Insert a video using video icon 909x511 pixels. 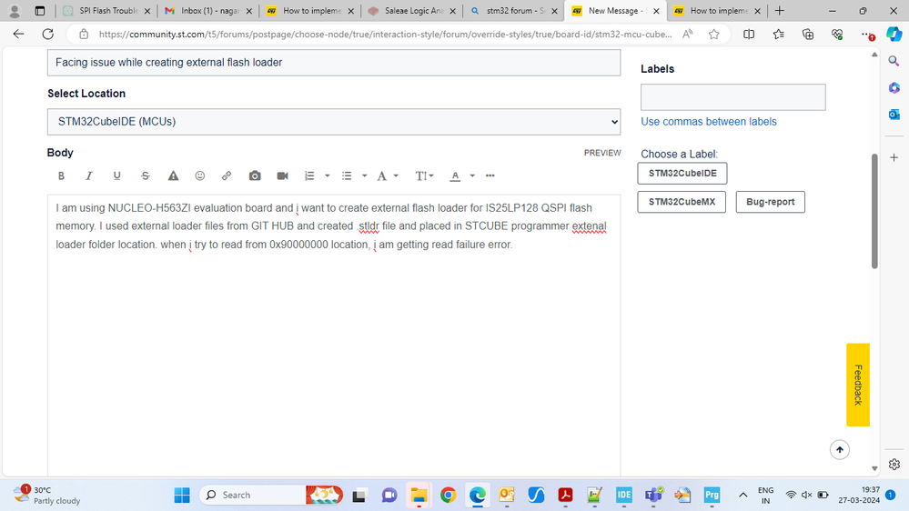pyautogui.click(x=282, y=175)
